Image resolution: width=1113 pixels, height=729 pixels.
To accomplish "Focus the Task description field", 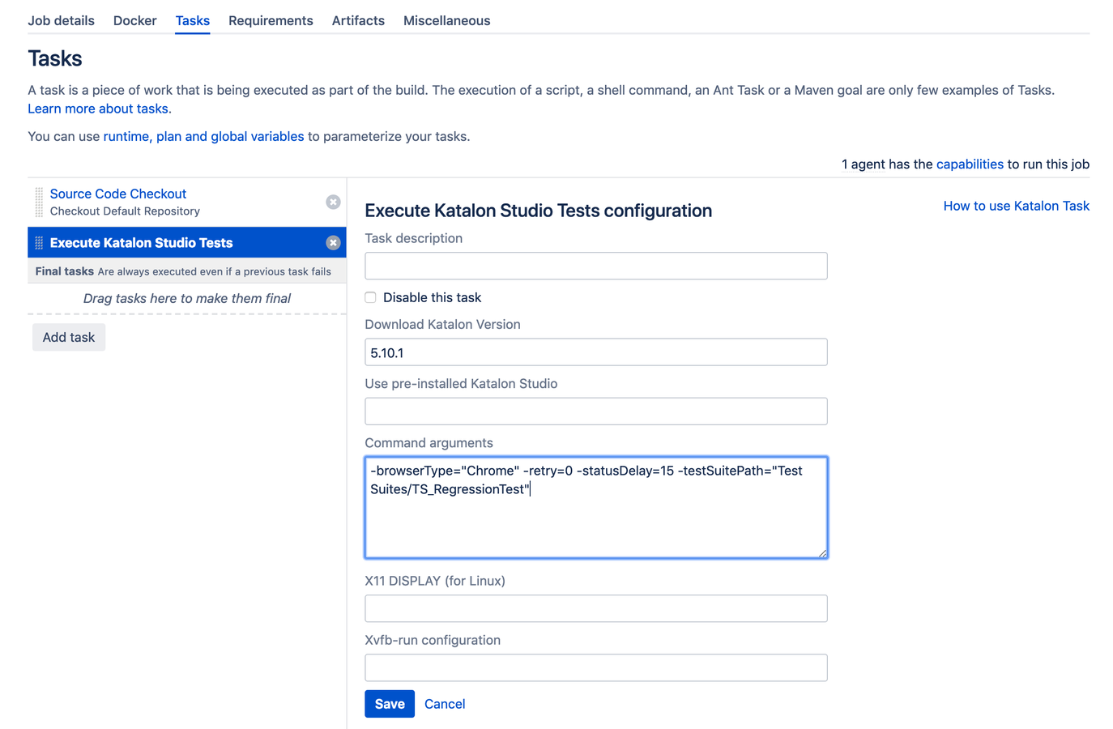I will [596, 266].
